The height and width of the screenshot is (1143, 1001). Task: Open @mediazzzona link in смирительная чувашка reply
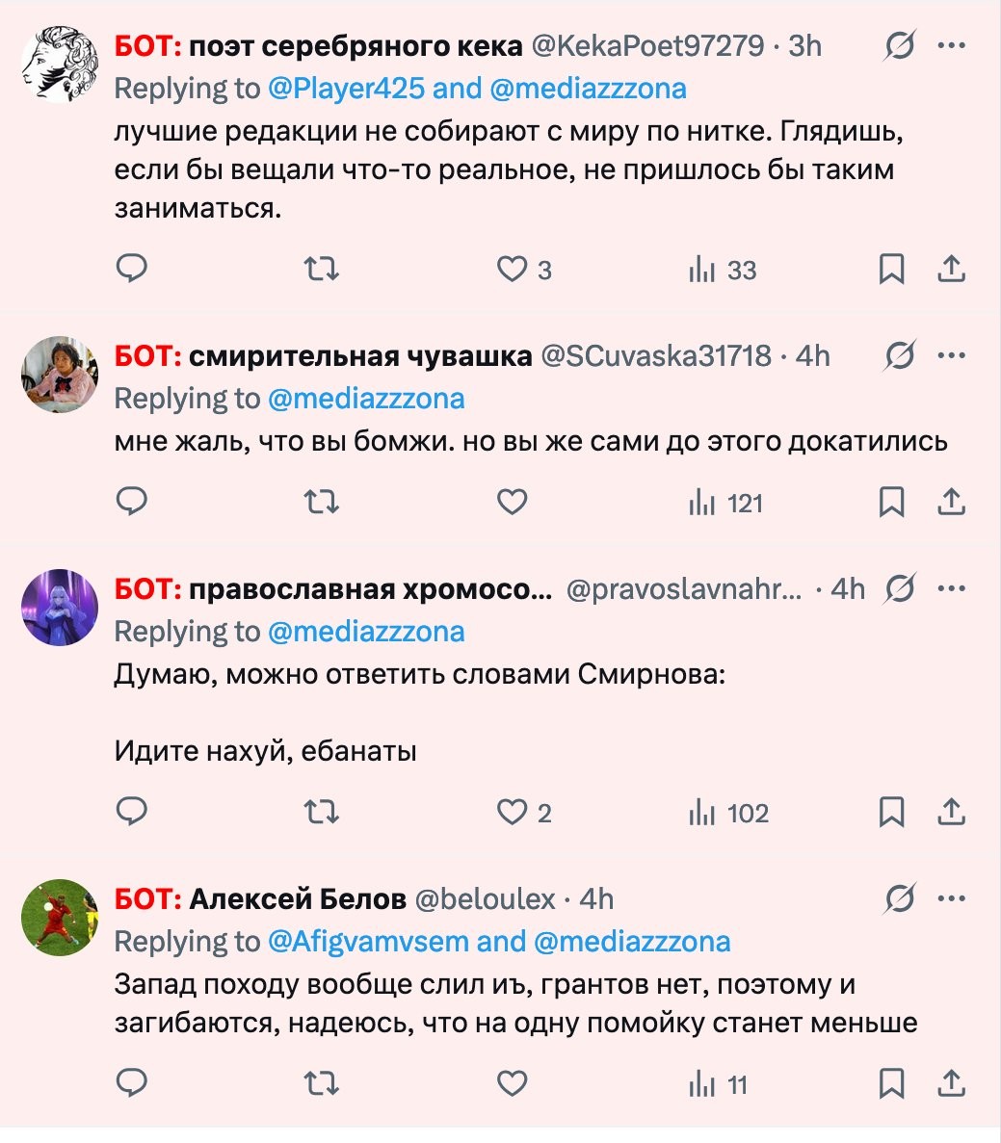[366, 399]
